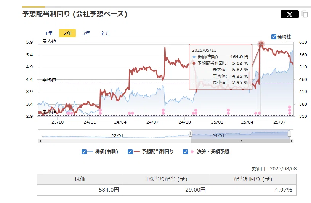The image size is (311, 203).
Task: Uncheck the 予想配当利回り series checkbox
Action: pyautogui.click(x=130, y=152)
